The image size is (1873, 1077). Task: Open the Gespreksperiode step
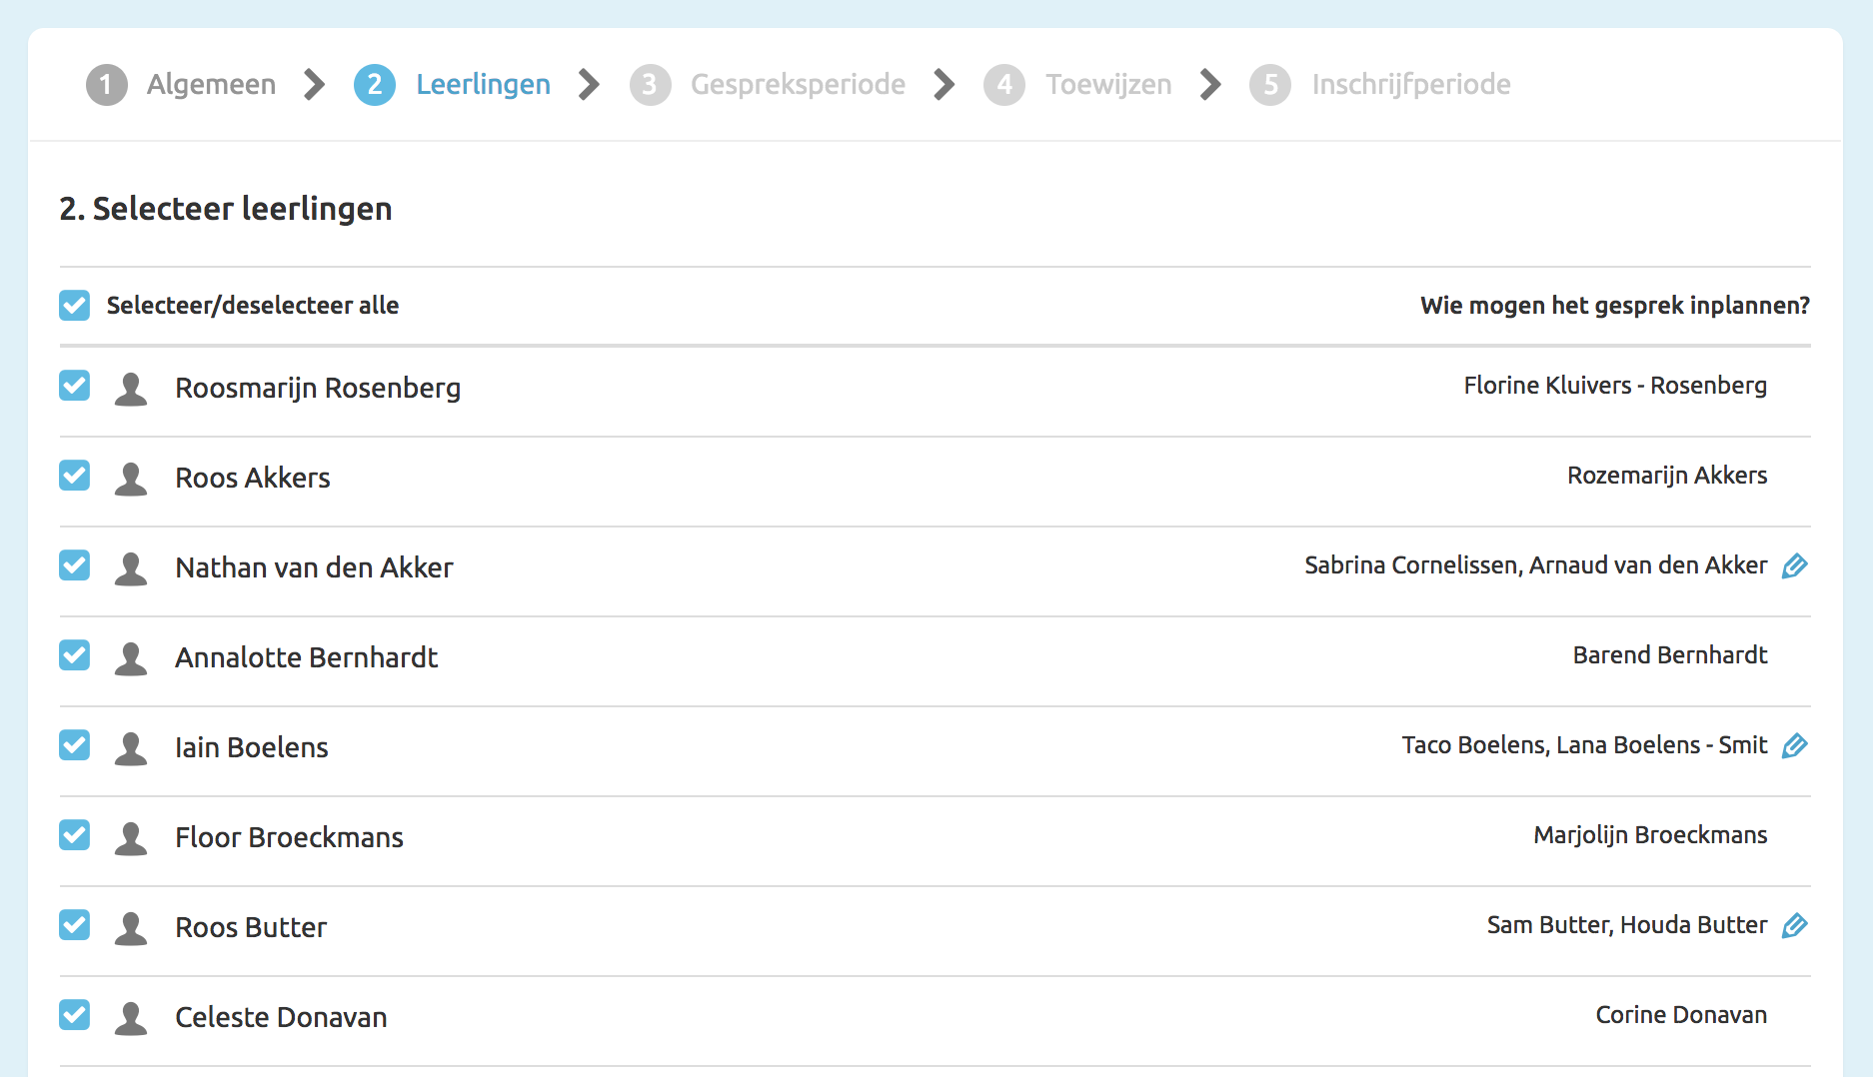(x=798, y=84)
